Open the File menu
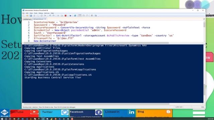The width and height of the screenshot is (214, 120). click(x=23, y=13)
